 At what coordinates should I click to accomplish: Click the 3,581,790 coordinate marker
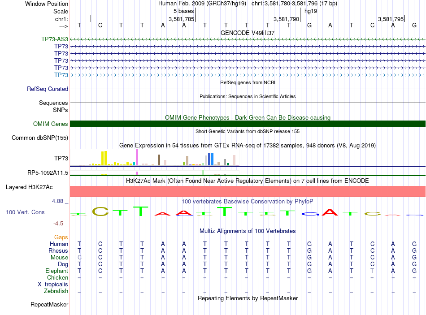pyautogui.click(x=286, y=19)
